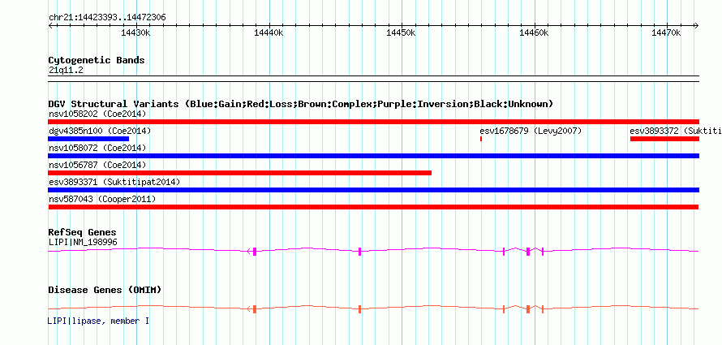The height and width of the screenshot is (345, 722).
Task: Open variant nsv1058202 (Coe2014) label
Action: click(x=97, y=114)
